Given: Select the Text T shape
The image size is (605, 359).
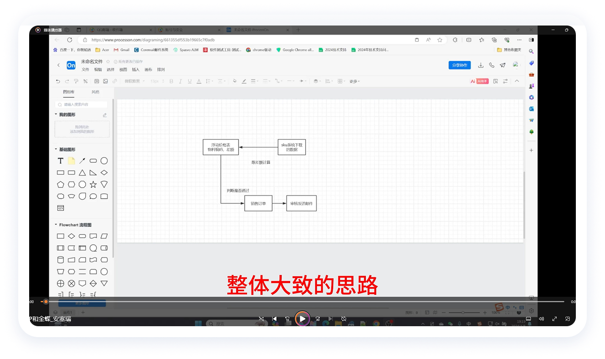Looking at the screenshot, I should click(x=60, y=161).
